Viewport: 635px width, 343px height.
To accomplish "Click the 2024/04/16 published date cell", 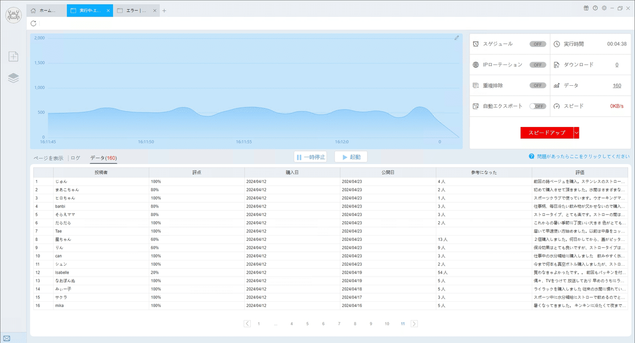I will pos(388,305).
